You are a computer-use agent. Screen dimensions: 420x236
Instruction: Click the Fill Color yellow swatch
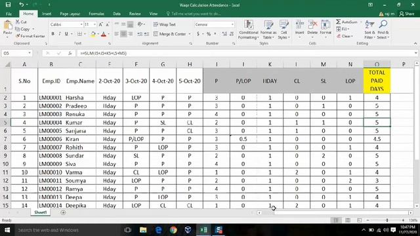click(93, 34)
